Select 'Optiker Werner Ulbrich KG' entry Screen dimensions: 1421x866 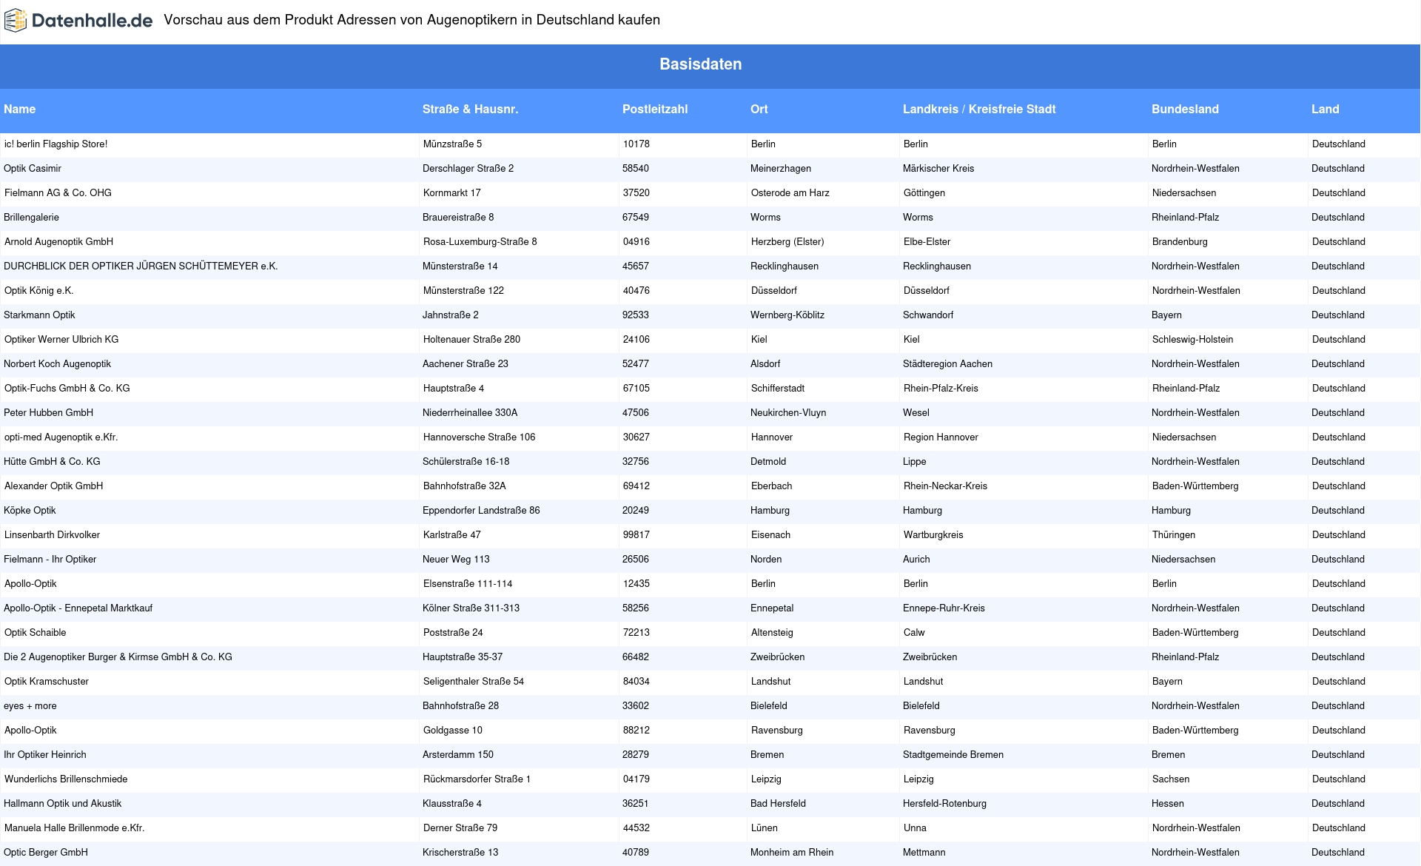point(61,340)
